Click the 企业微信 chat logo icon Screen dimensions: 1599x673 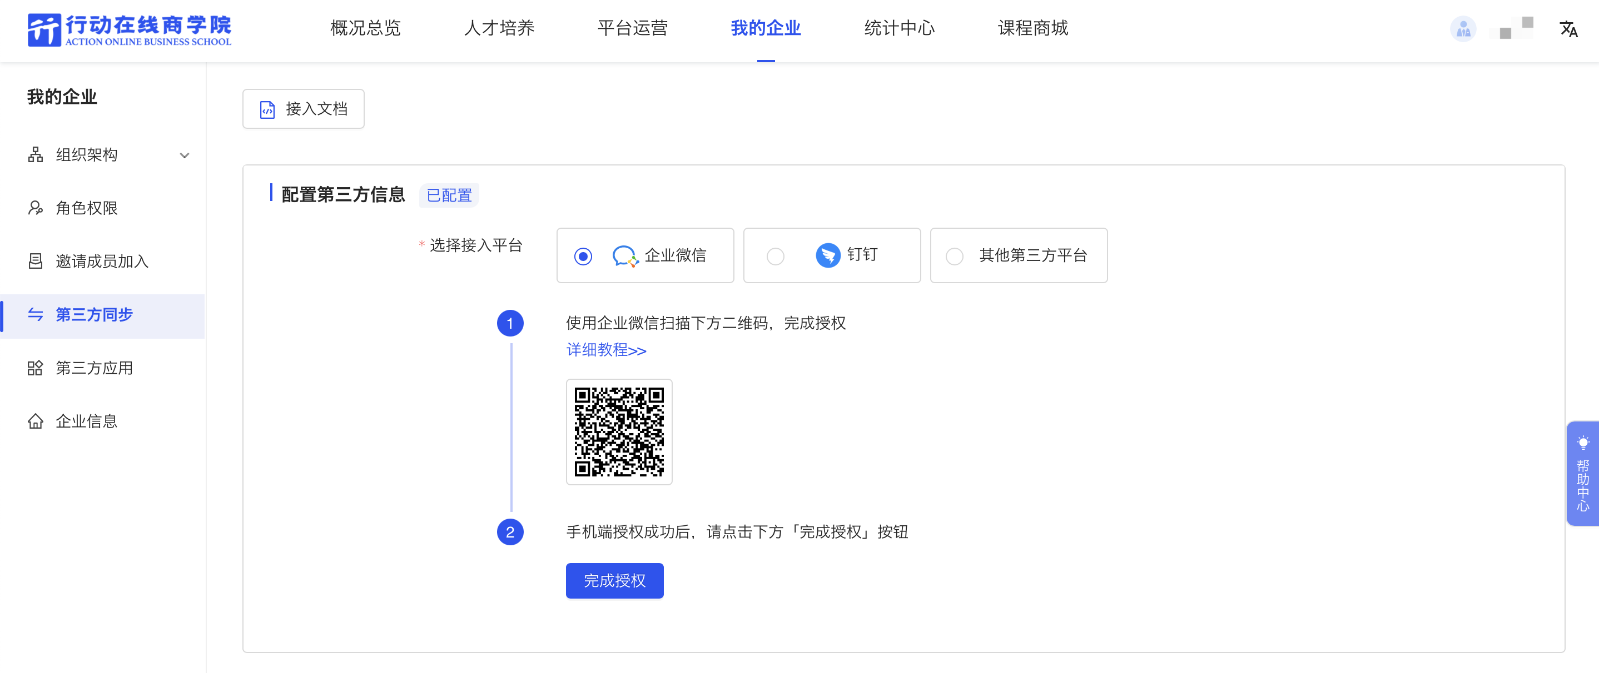point(625,255)
